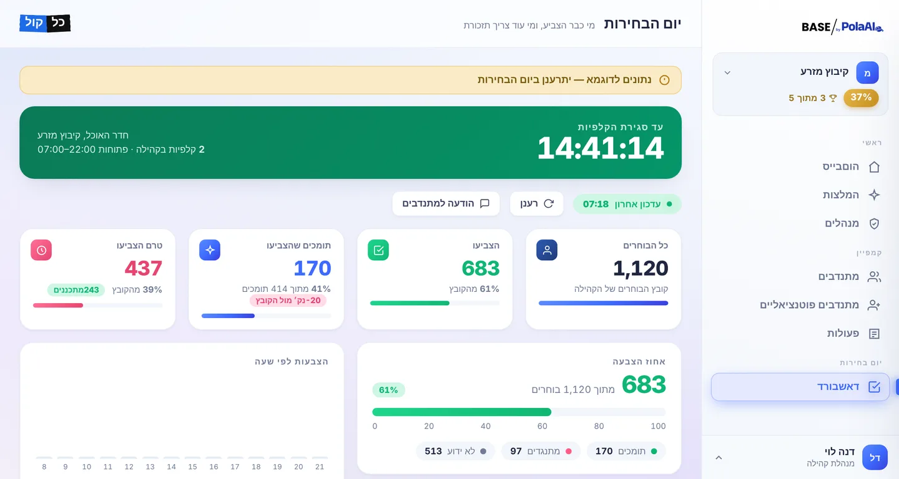Click the הודעה למתנדבים button
899x479 pixels.
(446, 203)
